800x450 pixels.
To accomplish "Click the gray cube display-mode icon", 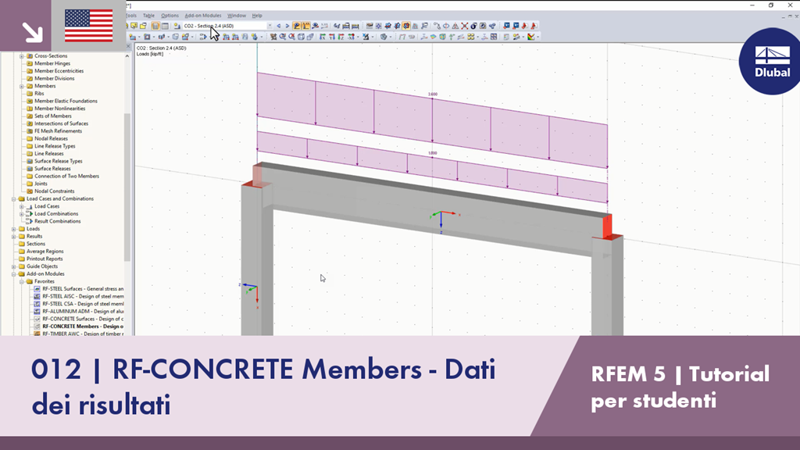I will (x=384, y=37).
